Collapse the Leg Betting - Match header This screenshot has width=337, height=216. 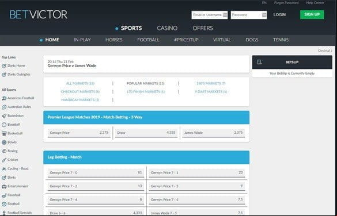click(x=146, y=157)
